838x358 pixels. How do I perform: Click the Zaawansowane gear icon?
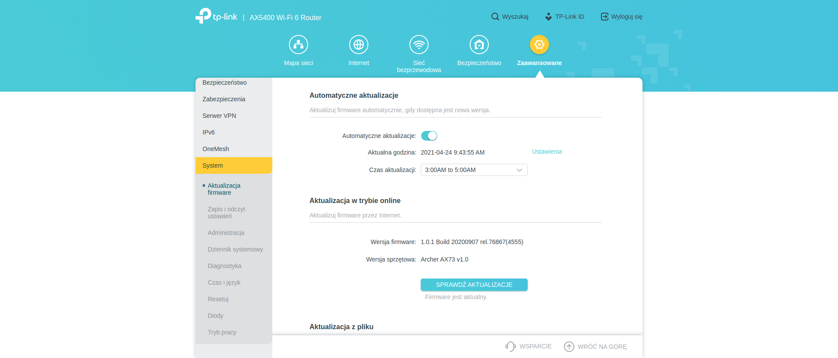539,45
